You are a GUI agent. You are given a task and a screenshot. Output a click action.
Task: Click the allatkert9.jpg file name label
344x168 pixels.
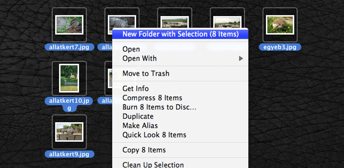click(x=69, y=154)
